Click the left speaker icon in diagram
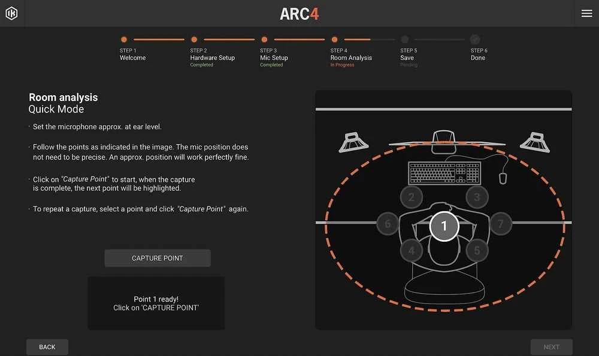This screenshot has width=599, height=356. 353,142
